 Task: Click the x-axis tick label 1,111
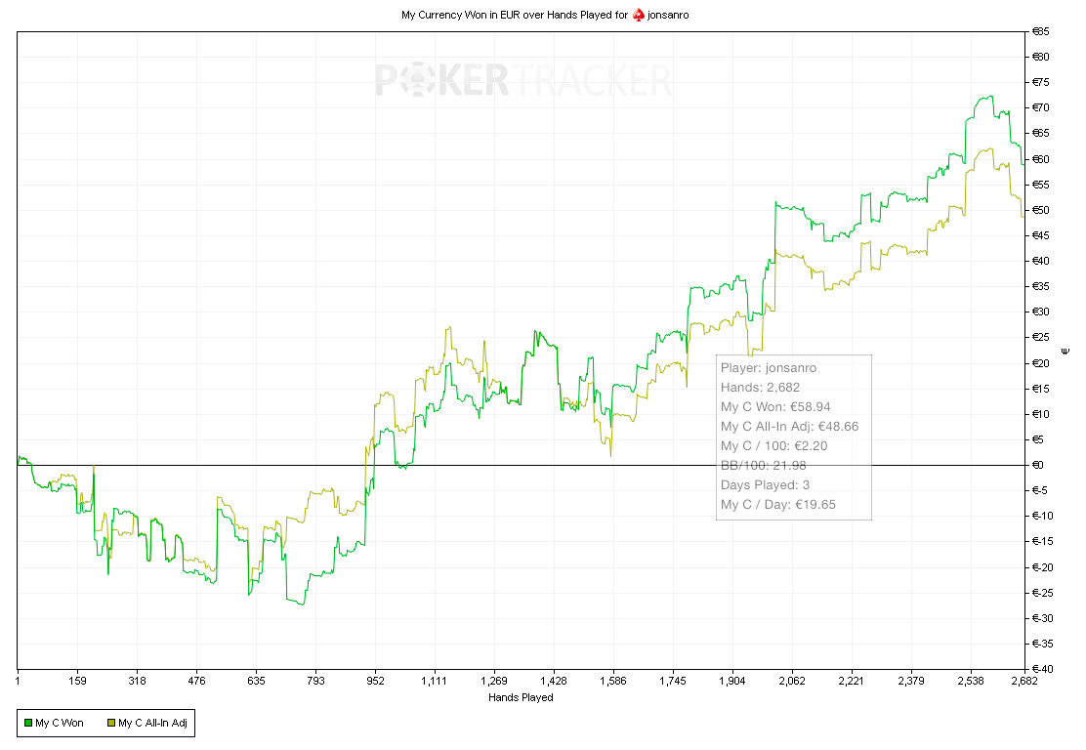click(x=435, y=681)
